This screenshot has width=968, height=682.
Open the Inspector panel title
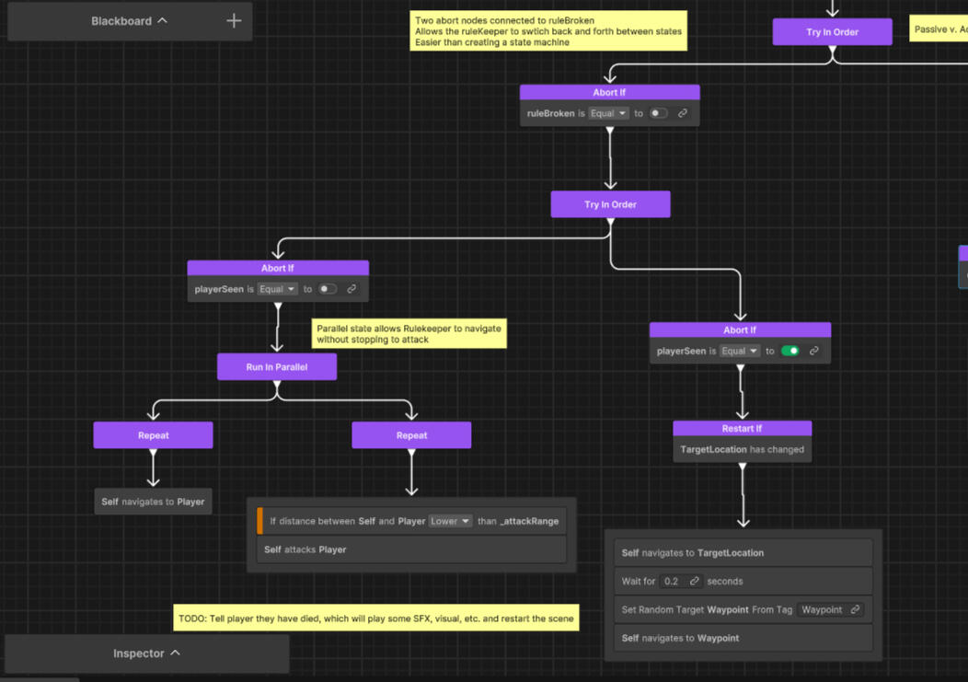(138, 653)
